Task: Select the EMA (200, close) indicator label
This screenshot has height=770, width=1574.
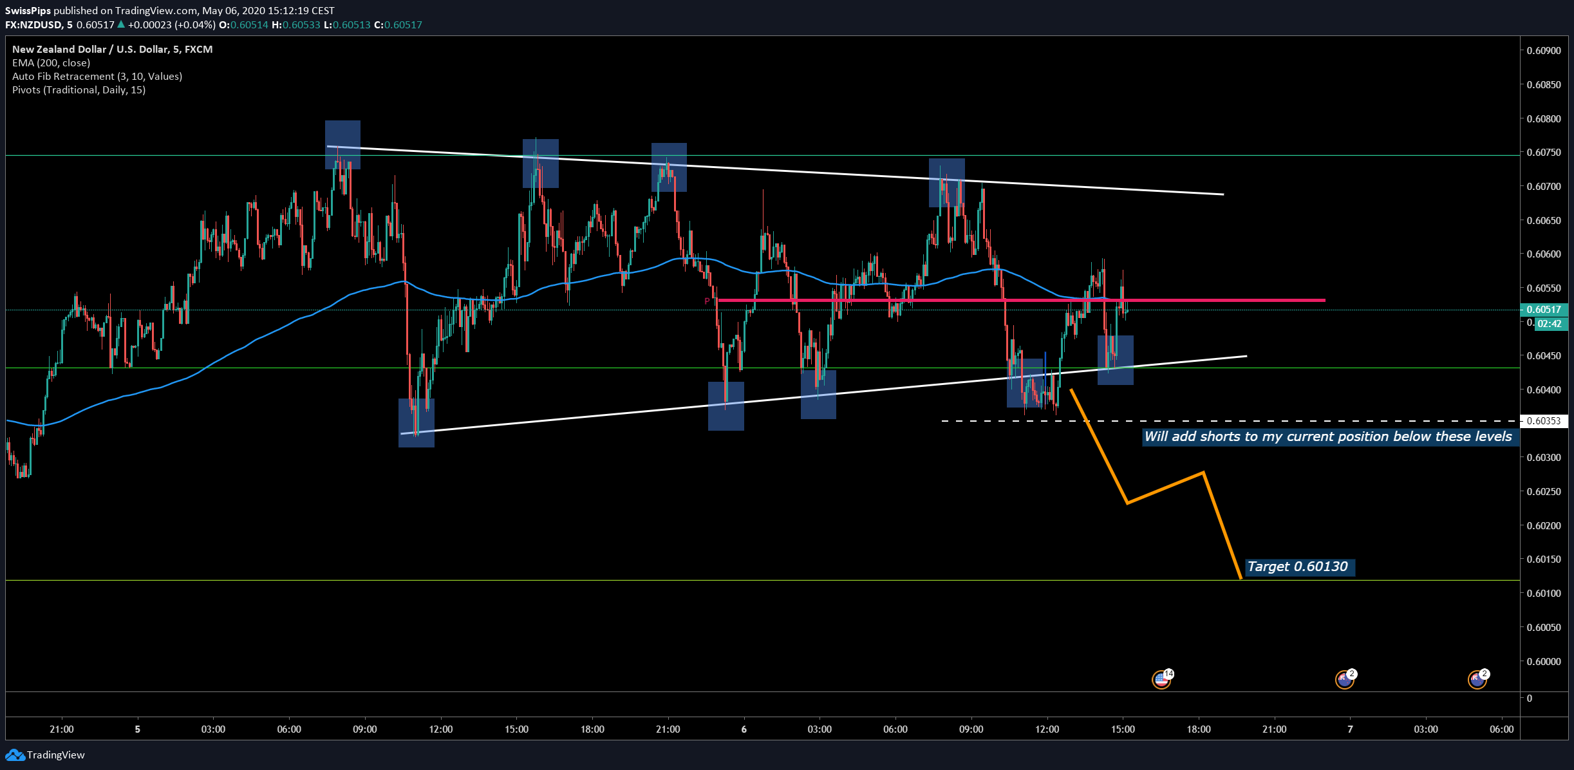Action: click(52, 62)
